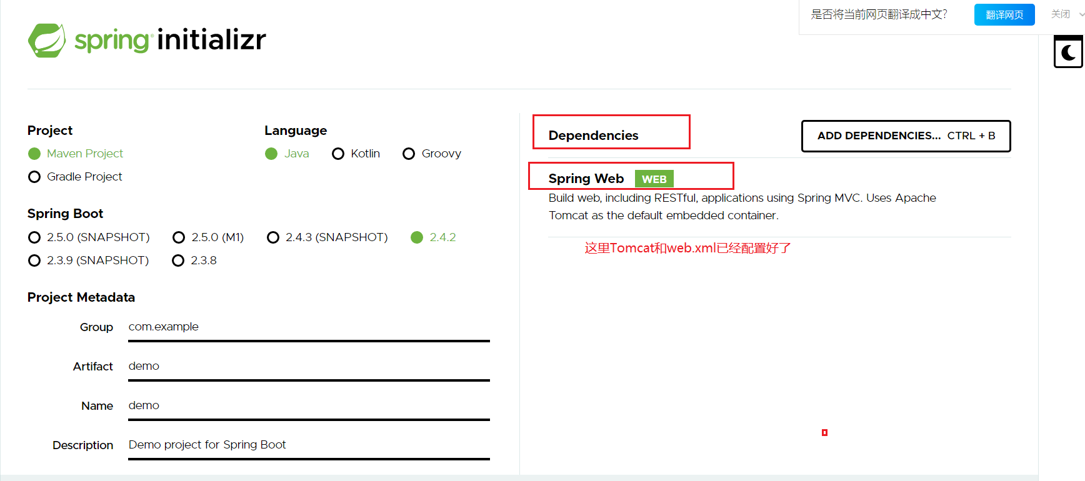Expand the translate bar options arrow
This screenshot has height=481, width=1085.
pos(1081,14)
